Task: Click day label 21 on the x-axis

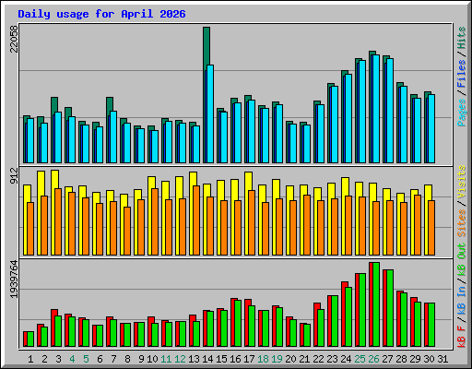Action: [x=304, y=359]
